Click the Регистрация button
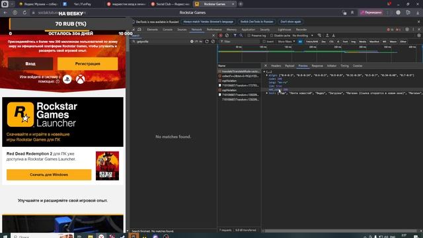The width and height of the screenshot is (423, 238). click(88, 63)
